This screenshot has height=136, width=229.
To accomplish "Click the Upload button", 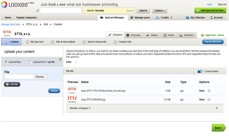I will tap(54, 91).
